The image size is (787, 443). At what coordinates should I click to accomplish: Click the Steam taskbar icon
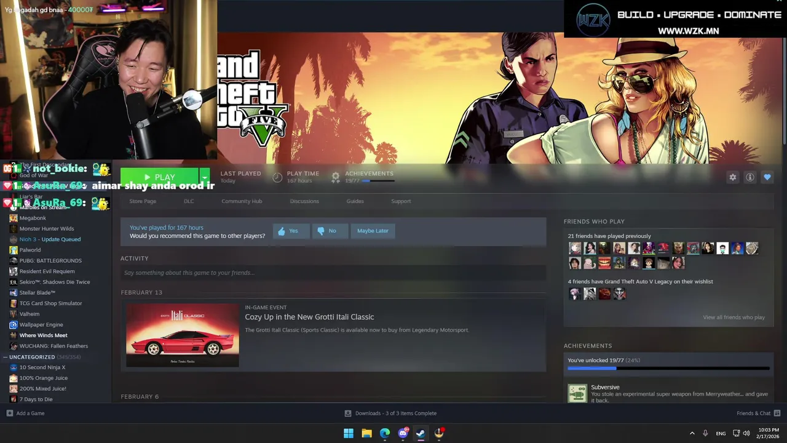(421, 433)
